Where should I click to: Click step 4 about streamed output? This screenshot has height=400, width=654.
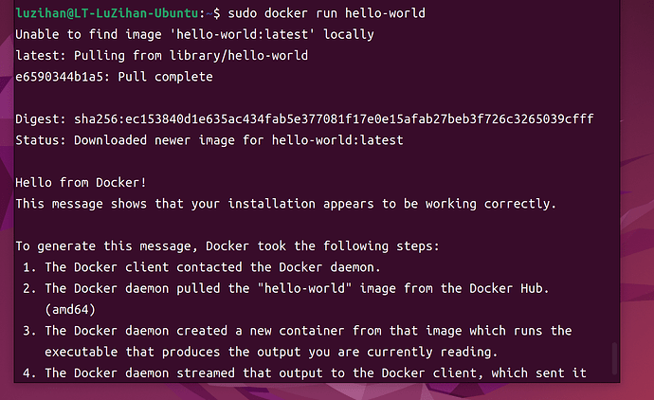(x=304, y=373)
